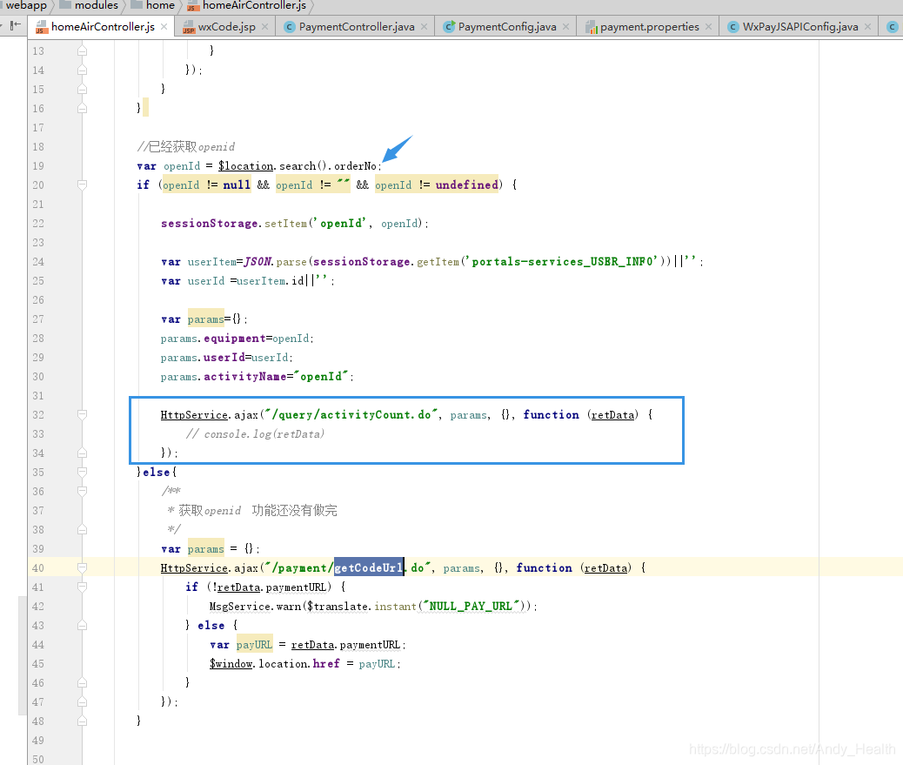
Task: Collapse the if block at line 20
Action: tap(83, 185)
